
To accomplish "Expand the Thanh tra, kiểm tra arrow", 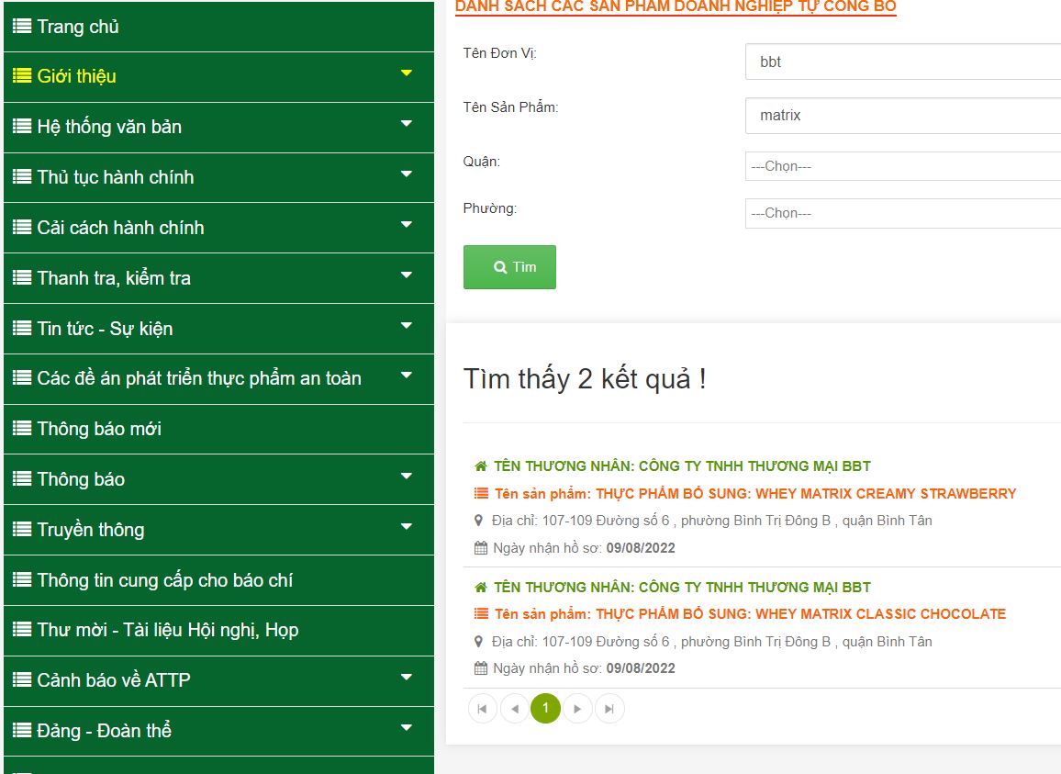I will 406,275.
